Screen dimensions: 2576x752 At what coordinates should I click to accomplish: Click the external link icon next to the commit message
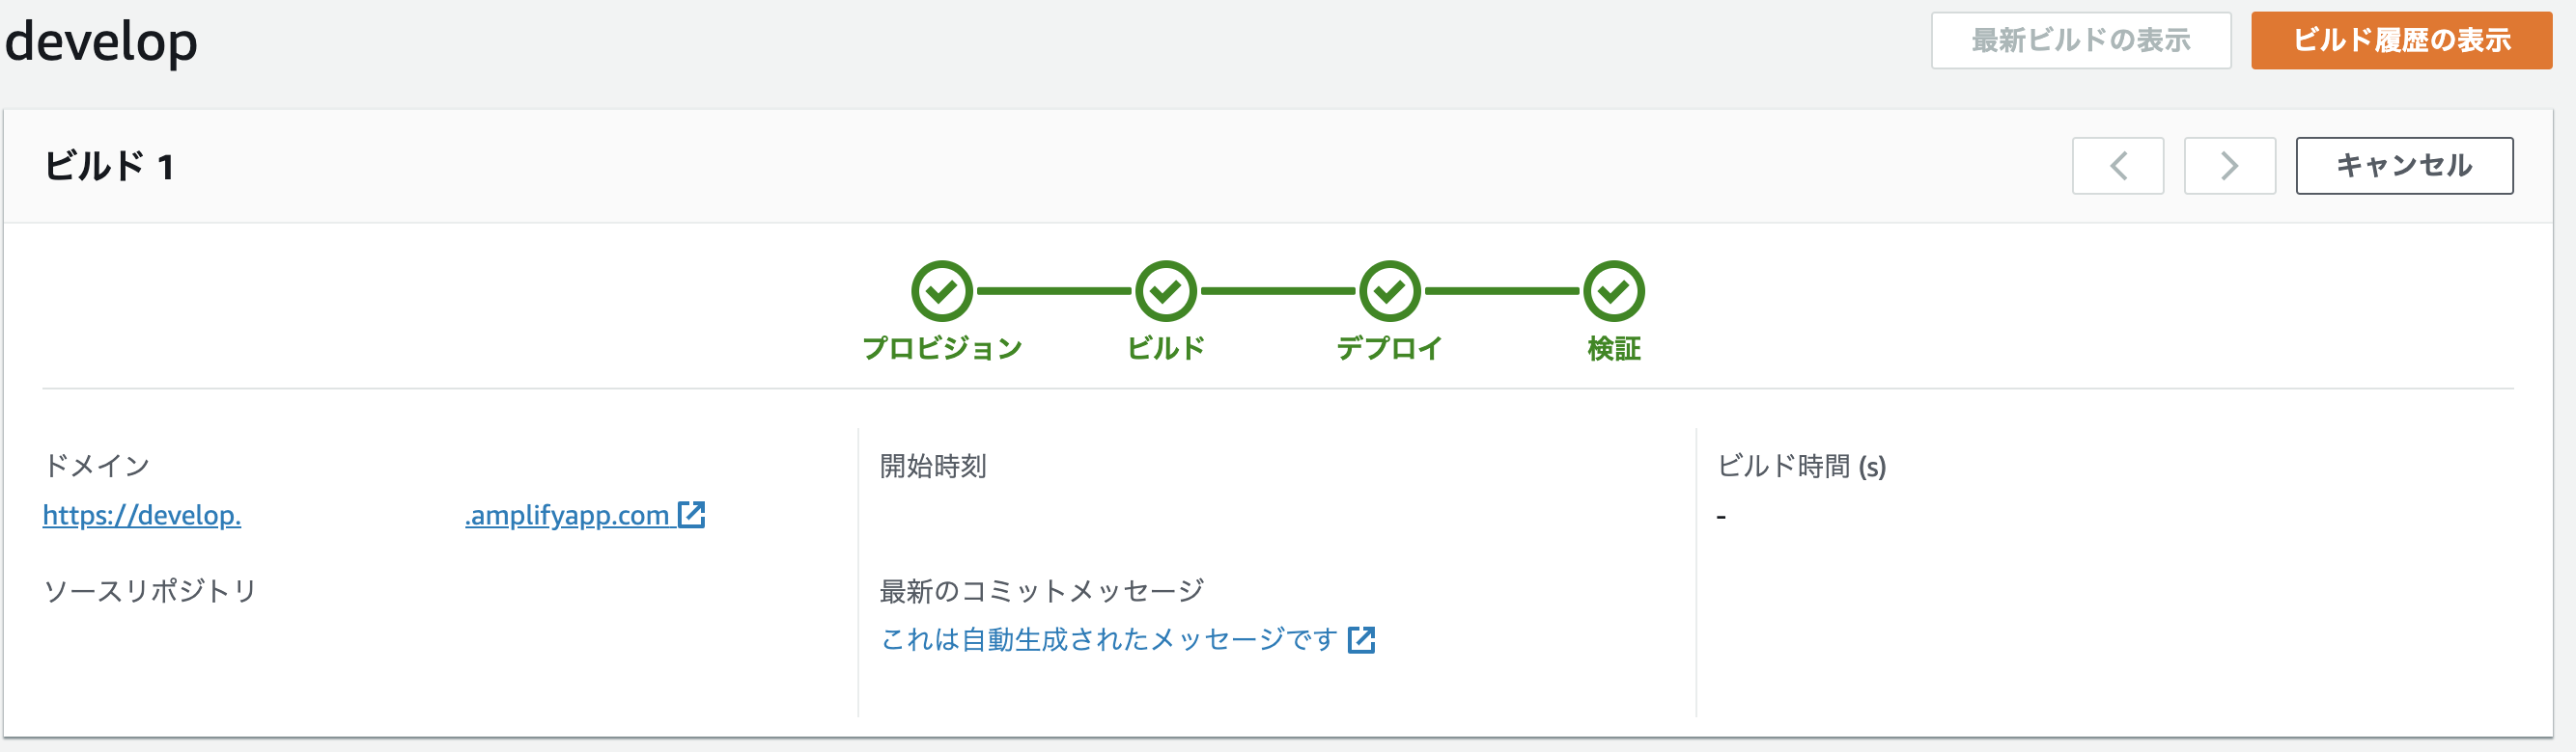(x=1361, y=641)
